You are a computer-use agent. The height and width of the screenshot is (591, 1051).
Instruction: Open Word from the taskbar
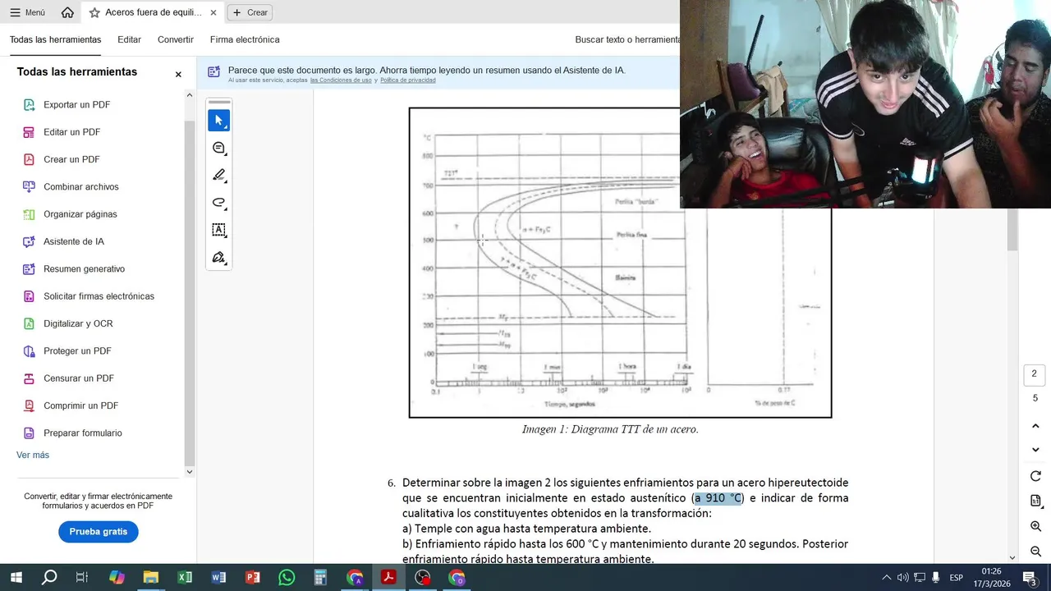tap(218, 578)
